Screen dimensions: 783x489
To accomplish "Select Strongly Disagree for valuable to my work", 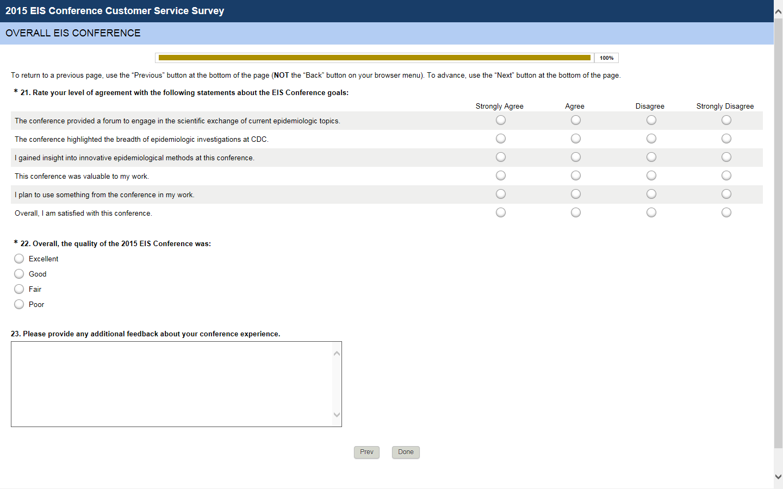I will 726,175.
